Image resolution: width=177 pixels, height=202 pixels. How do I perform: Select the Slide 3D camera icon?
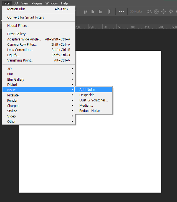click(171, 12)
